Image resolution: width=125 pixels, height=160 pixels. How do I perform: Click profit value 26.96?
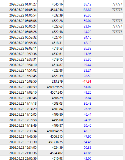point(87,109)
